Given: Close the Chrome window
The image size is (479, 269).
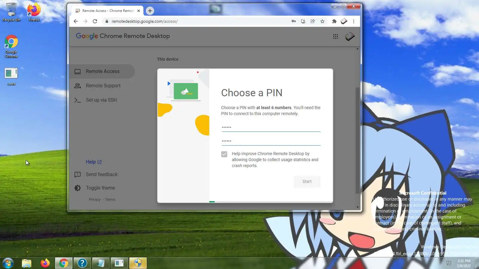Looking at the screenshot, I should pos(354,6).
